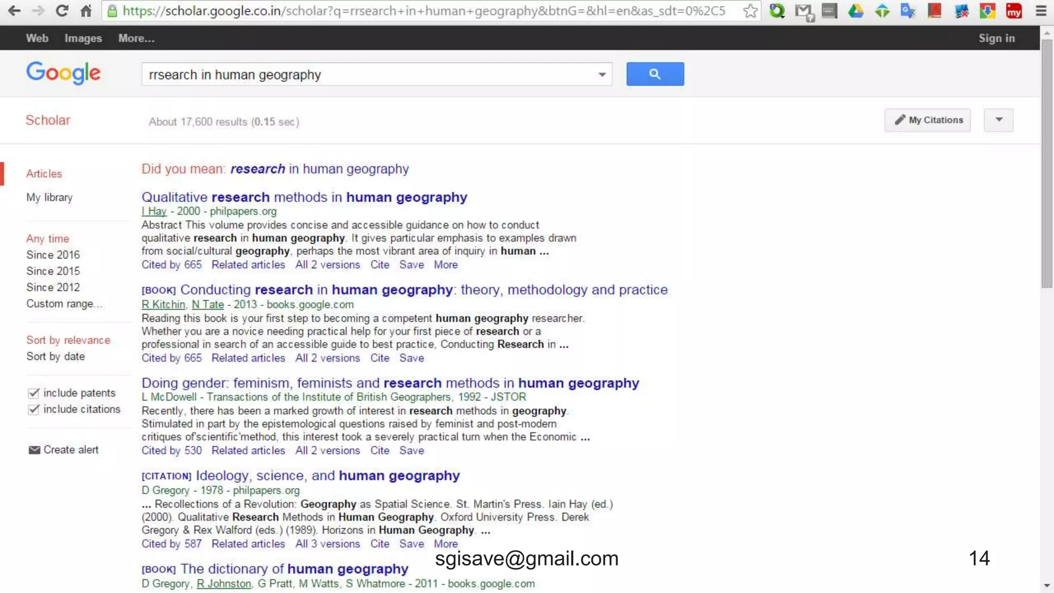1054x593 pixels.
Task: Click the suggested 'research in human geography' link
Action: [x=319, y=169]
